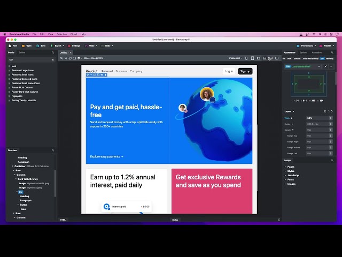Open the Export dropdown arrow

pyautogui.click(x=63, y=46)
